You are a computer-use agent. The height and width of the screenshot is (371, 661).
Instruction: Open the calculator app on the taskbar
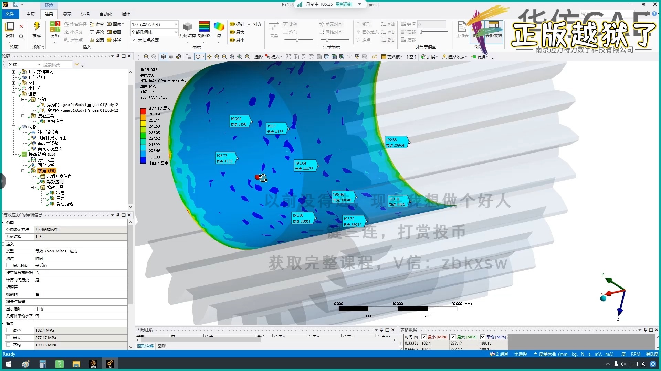[43, 364]
